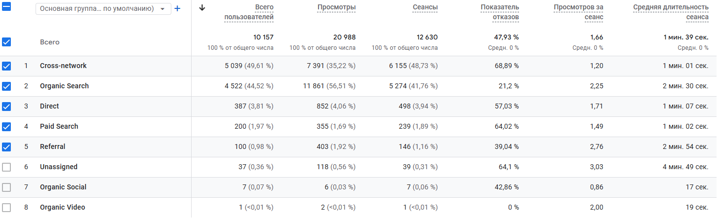Image resolution: width=721 pixels, height=218 pixels.
Task: Click Средняя длительность сеанса column header
Action: click(x=671, y=12)
